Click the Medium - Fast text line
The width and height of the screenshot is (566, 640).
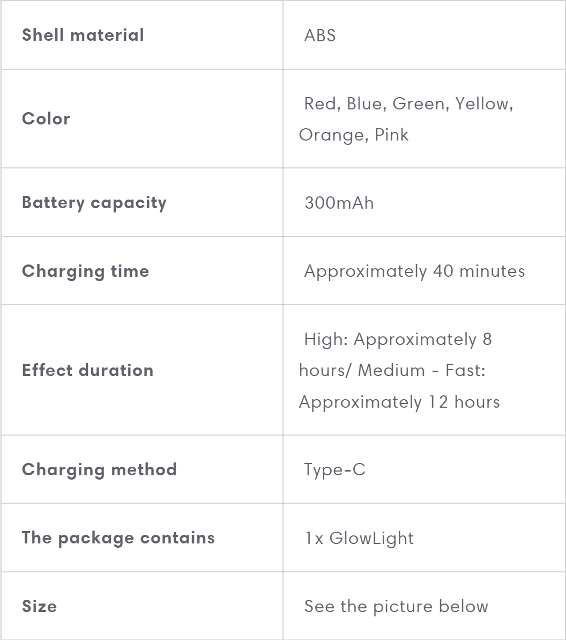coord(421,370)
